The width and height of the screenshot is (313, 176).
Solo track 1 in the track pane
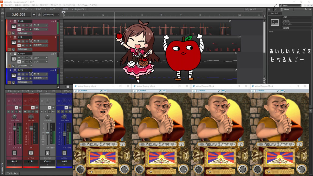coord(23,25)
